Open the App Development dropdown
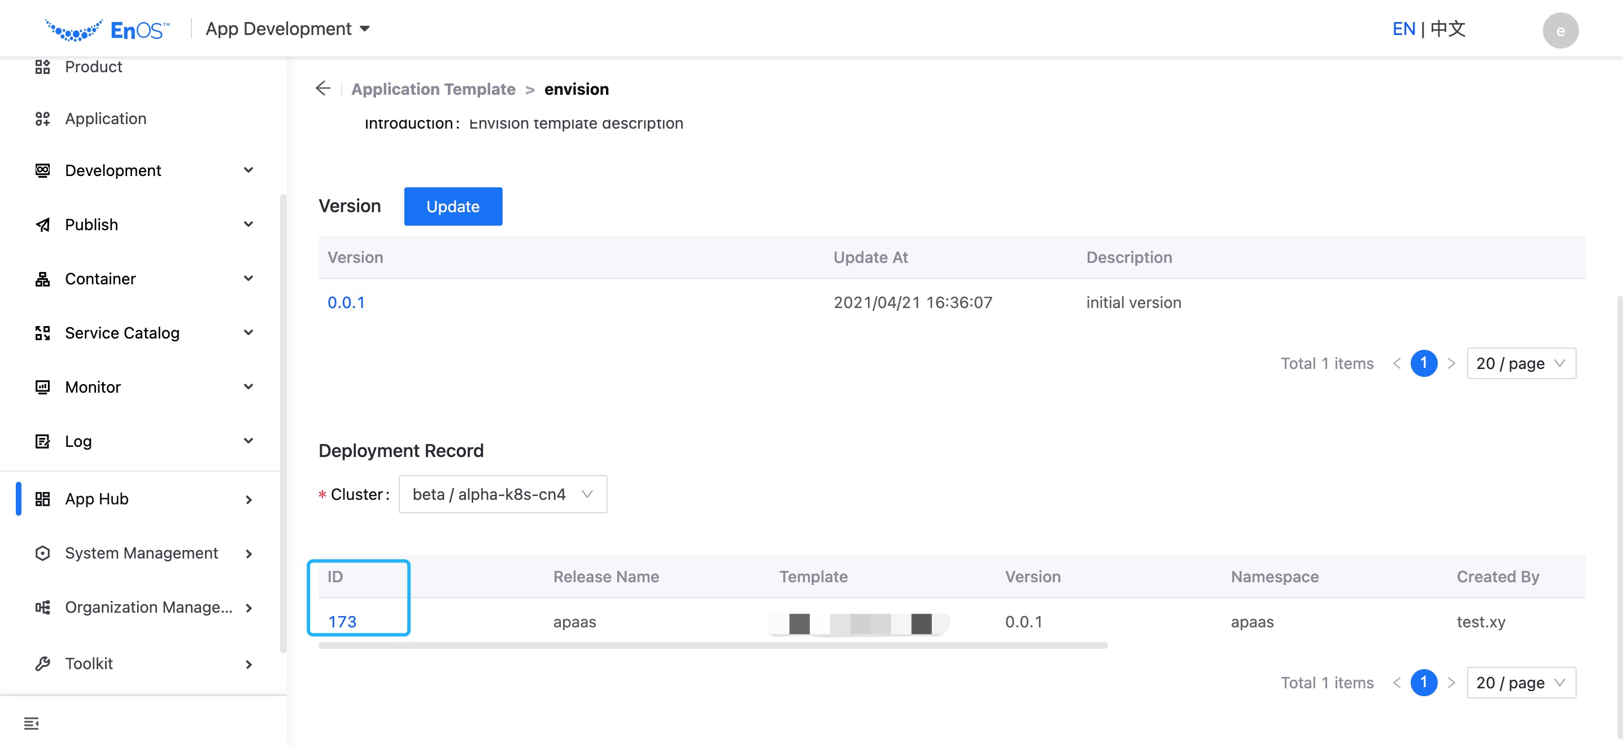The width and height of the screenshot is (1623, 747). [x=288, y=29]
